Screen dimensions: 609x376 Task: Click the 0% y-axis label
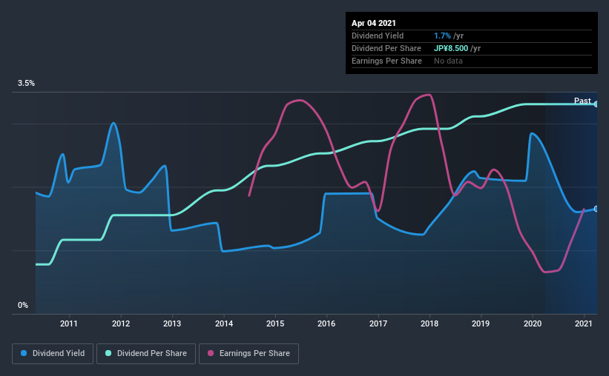pos(23,306)
